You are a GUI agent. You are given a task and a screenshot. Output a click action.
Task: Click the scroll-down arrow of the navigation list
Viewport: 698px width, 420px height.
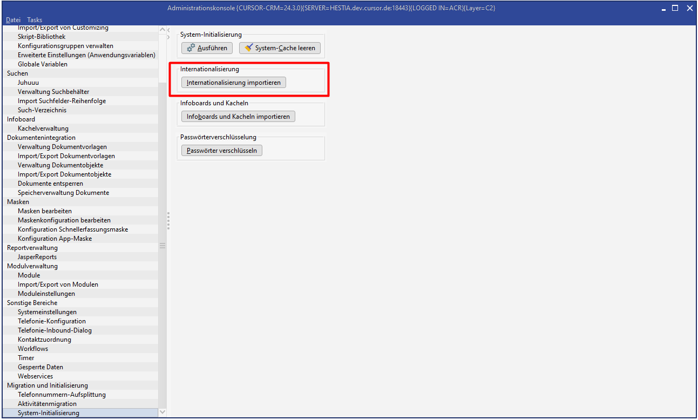(162, 412)
